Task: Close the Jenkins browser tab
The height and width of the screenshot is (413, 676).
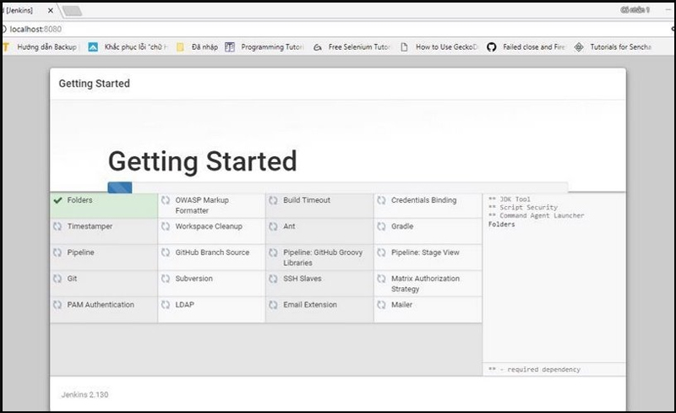Action: (x=51, y=10)
